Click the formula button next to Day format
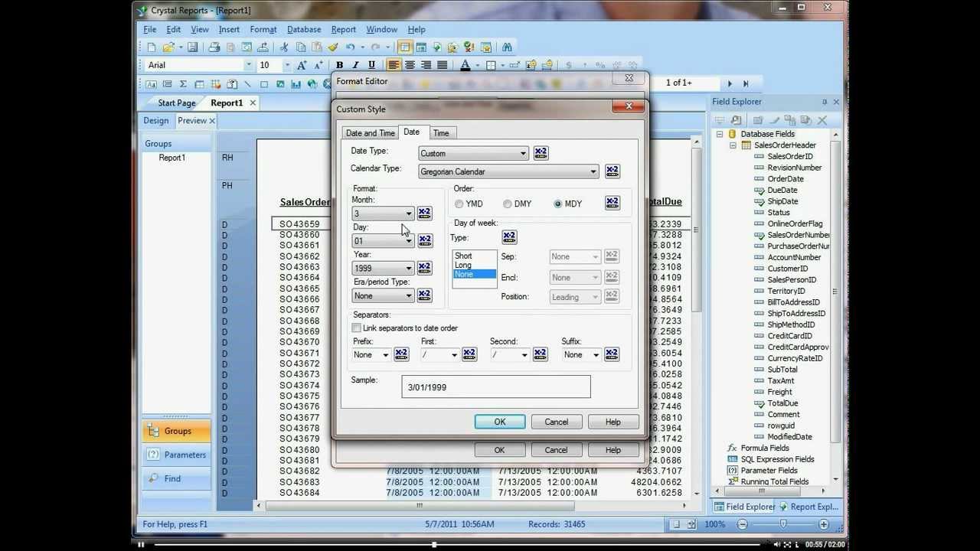Screen dimensions: 980x551 pos(424,241)
